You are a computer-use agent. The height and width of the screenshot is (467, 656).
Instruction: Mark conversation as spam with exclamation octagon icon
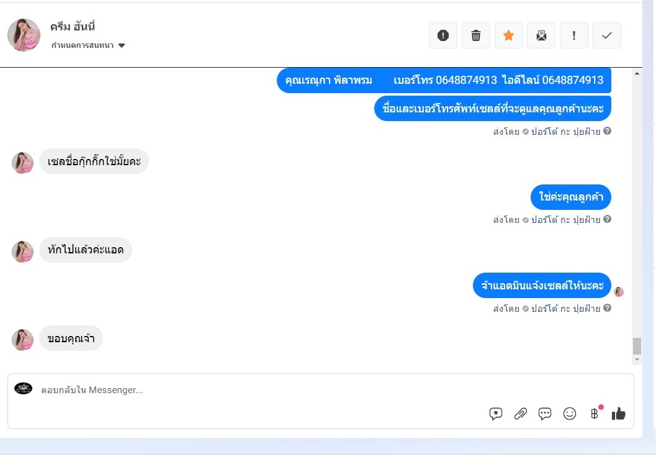tap(443, 35)
